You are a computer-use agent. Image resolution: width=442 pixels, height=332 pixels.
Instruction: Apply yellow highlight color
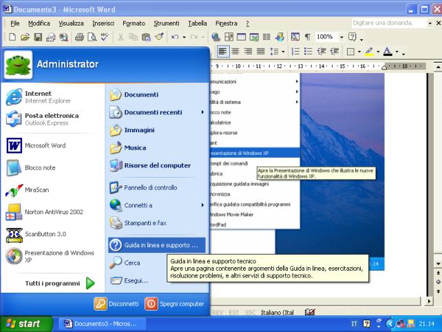[x=369, y=52]
